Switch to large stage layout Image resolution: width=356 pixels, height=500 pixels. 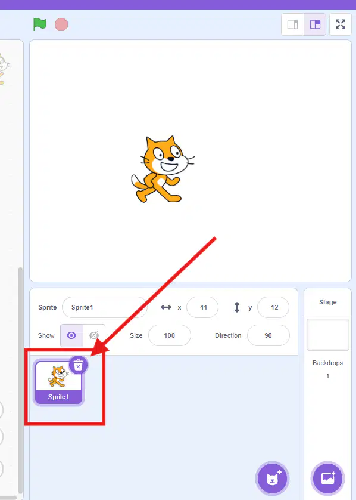click(x=315, y=24)
